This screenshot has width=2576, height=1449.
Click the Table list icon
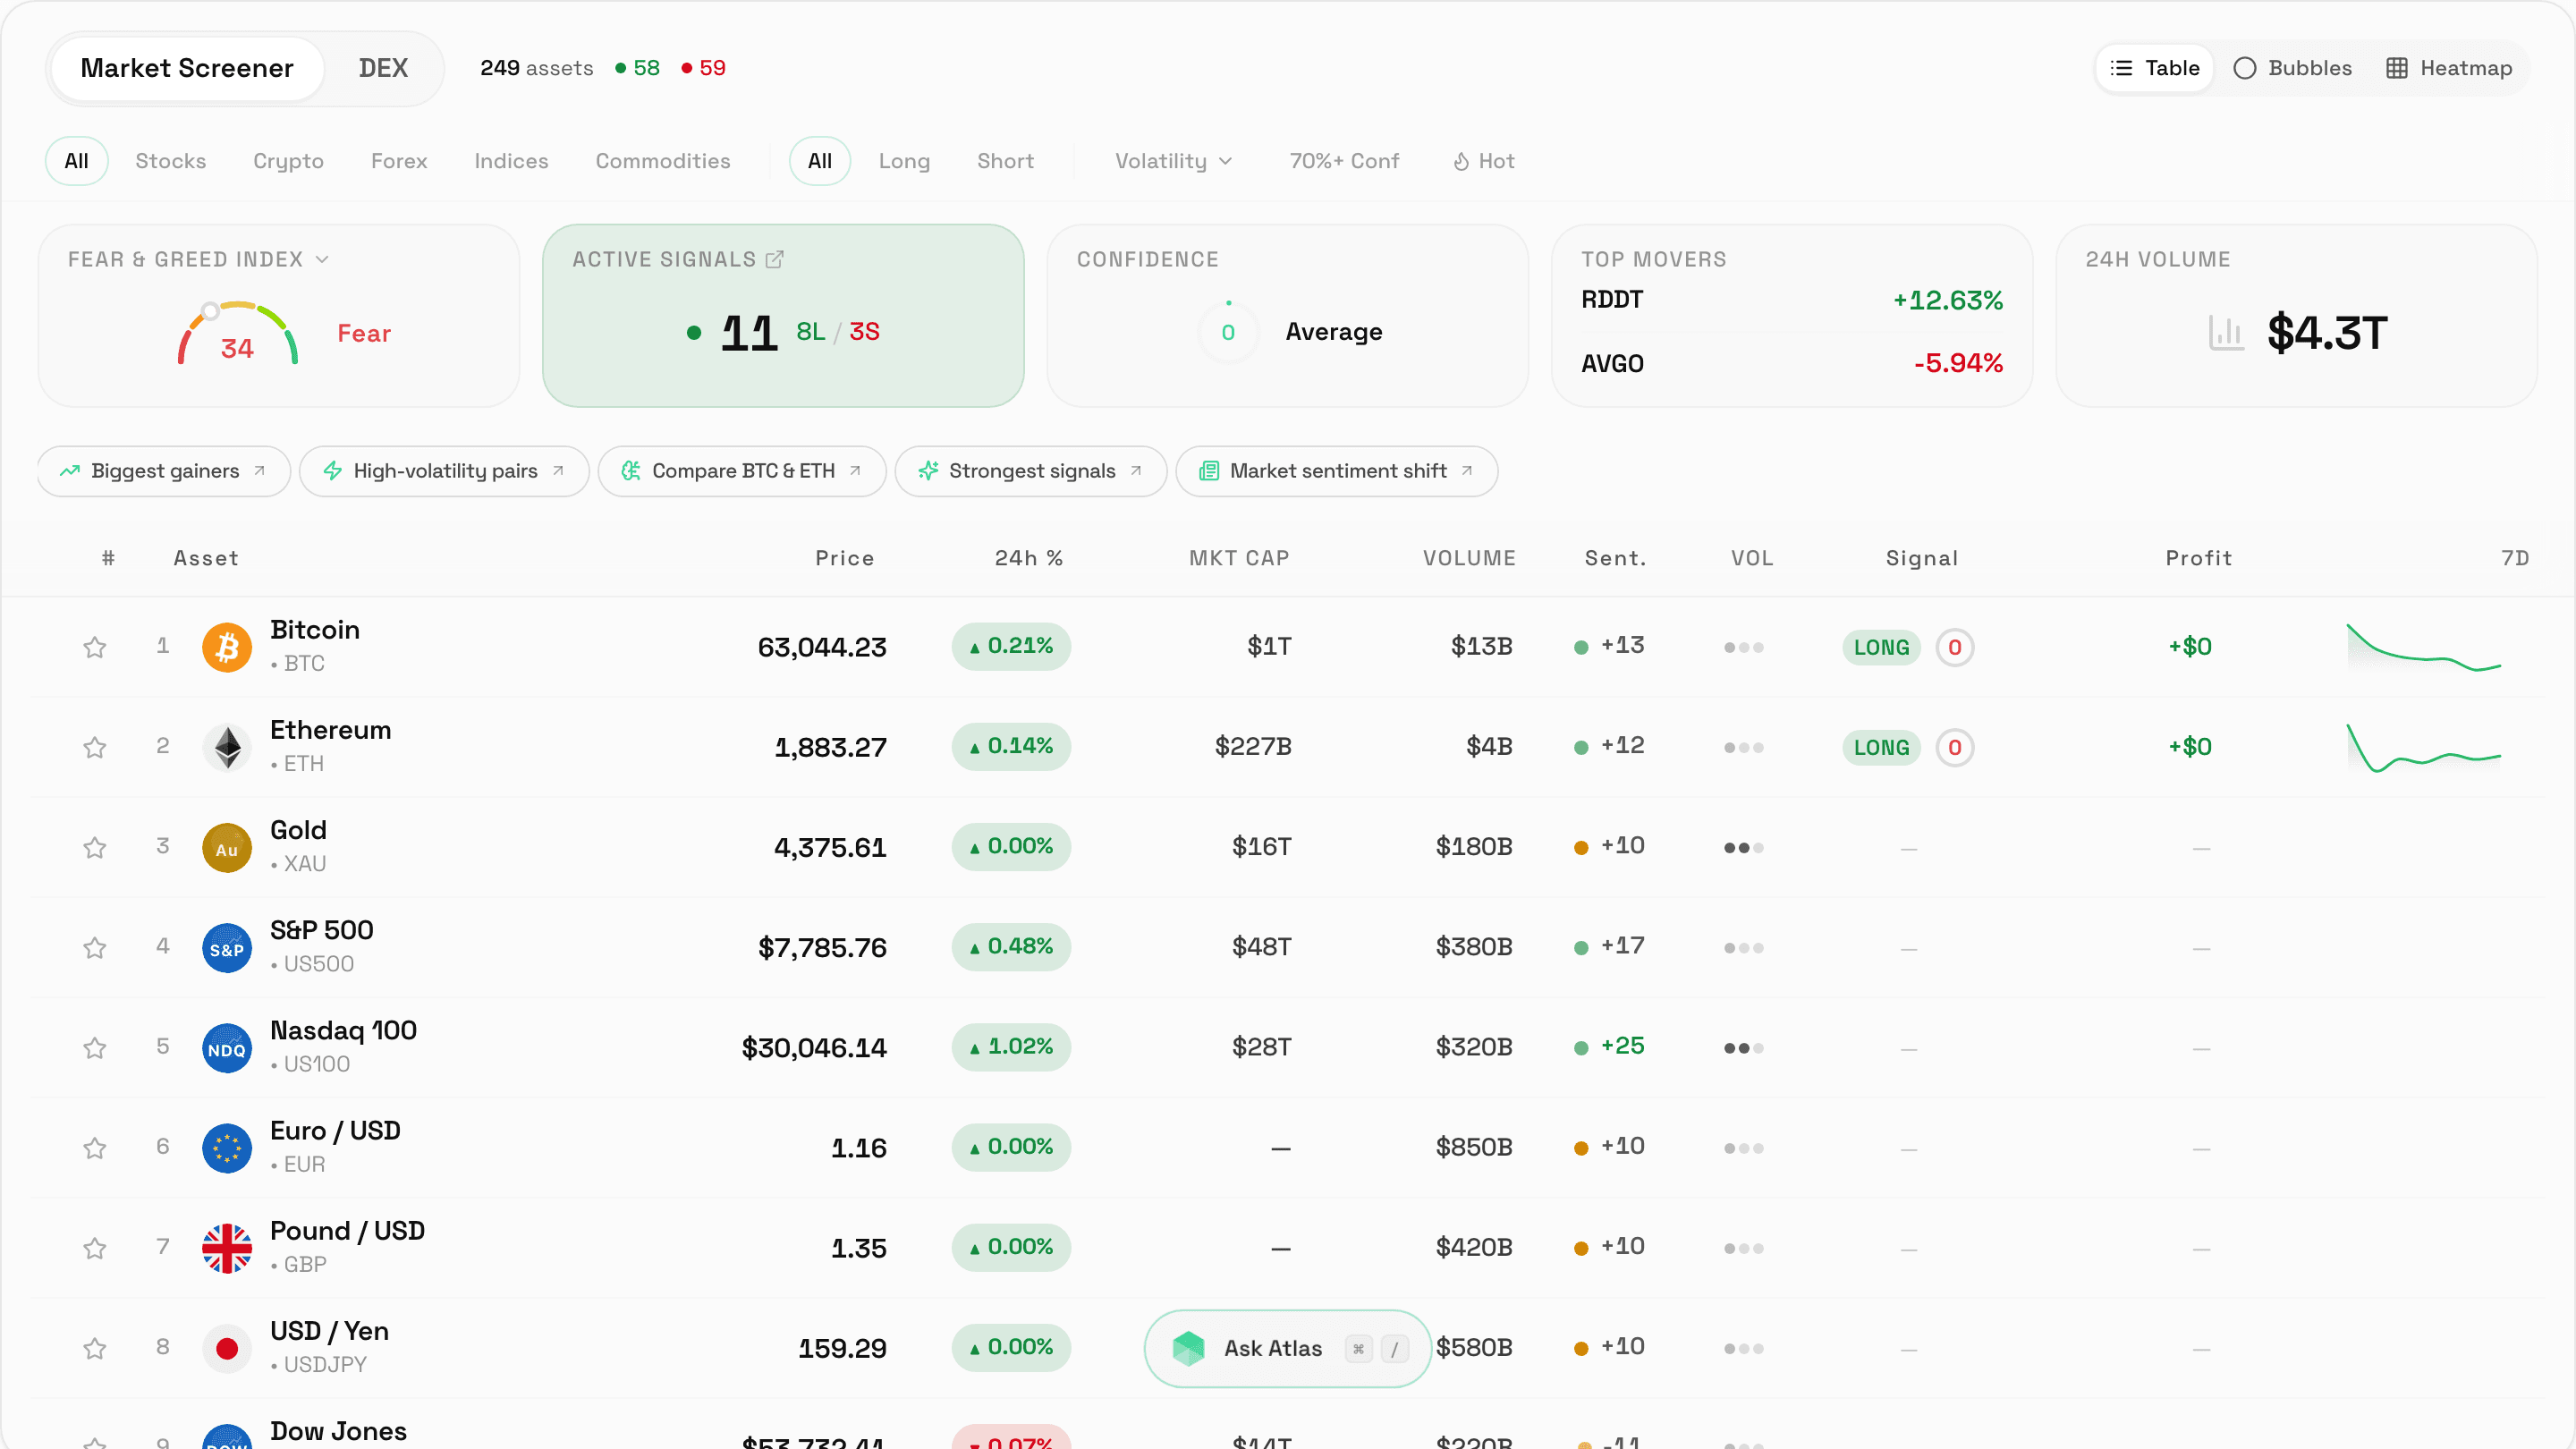point(2121,68)
